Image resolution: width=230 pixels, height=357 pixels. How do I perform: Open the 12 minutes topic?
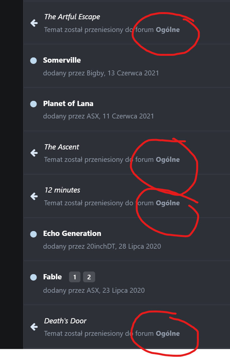point(62,190)
